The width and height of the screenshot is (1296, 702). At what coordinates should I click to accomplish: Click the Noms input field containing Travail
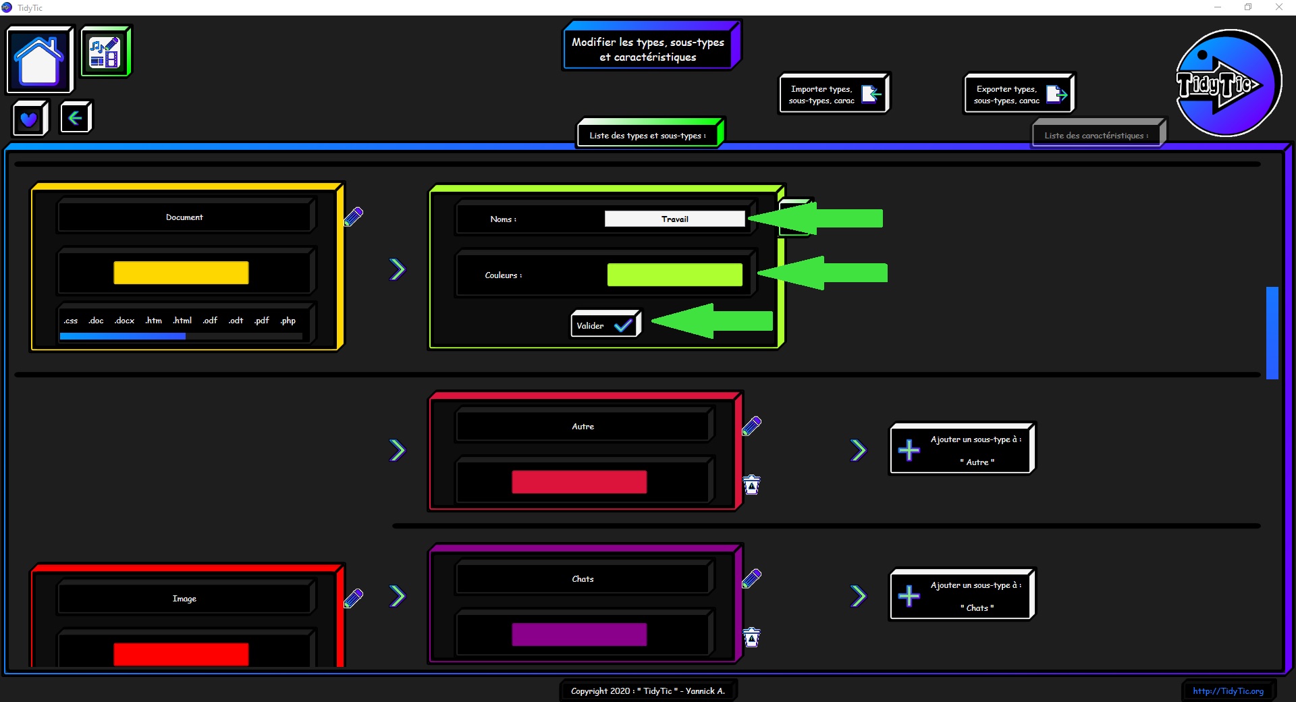click(674, 219)
